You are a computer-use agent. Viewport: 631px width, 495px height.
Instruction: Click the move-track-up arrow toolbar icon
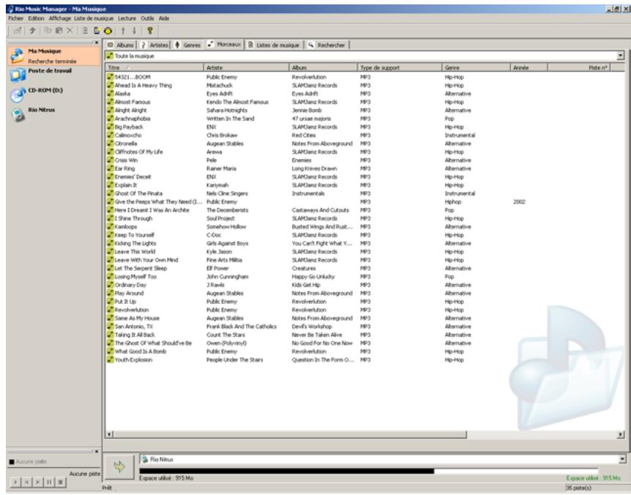[123, 31]
